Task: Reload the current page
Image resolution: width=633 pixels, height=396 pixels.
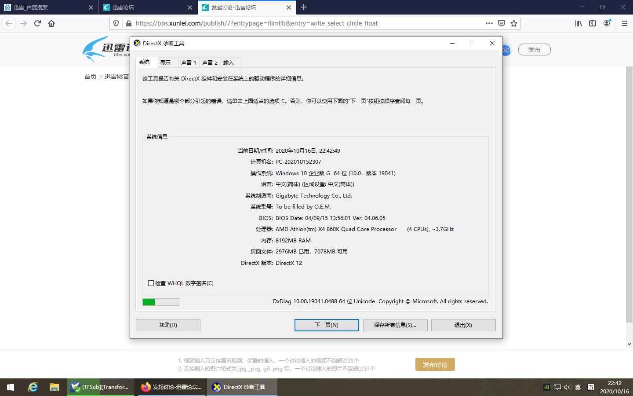Action: point(37,23)
